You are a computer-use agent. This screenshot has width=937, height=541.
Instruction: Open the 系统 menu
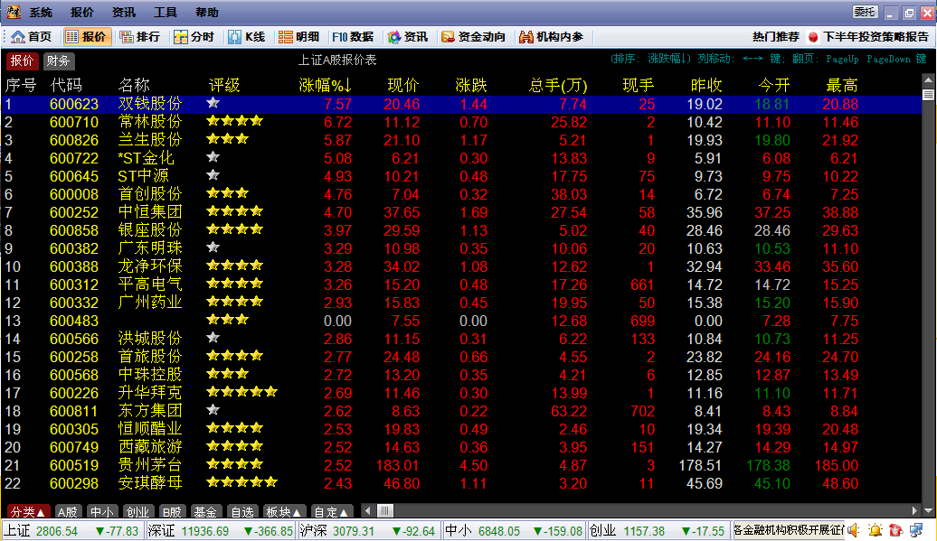[x=41, y=12]
